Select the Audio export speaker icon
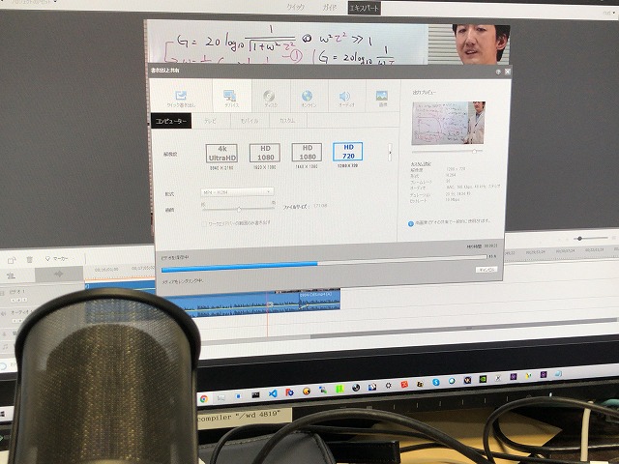This screenshot has width=619, height=464. click(x=344, y=98)
